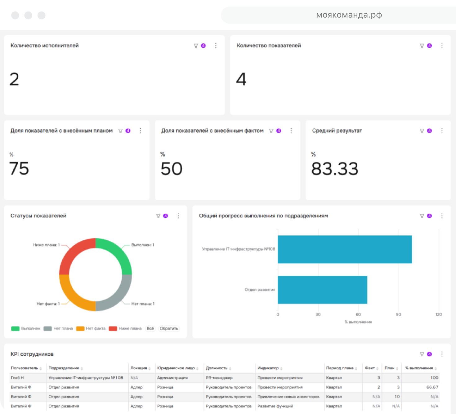Sort table by Подразделение column

[66, 368]
